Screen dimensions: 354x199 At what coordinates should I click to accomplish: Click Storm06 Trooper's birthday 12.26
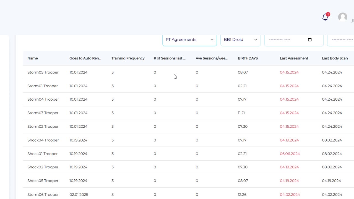[x=242, y=195]
